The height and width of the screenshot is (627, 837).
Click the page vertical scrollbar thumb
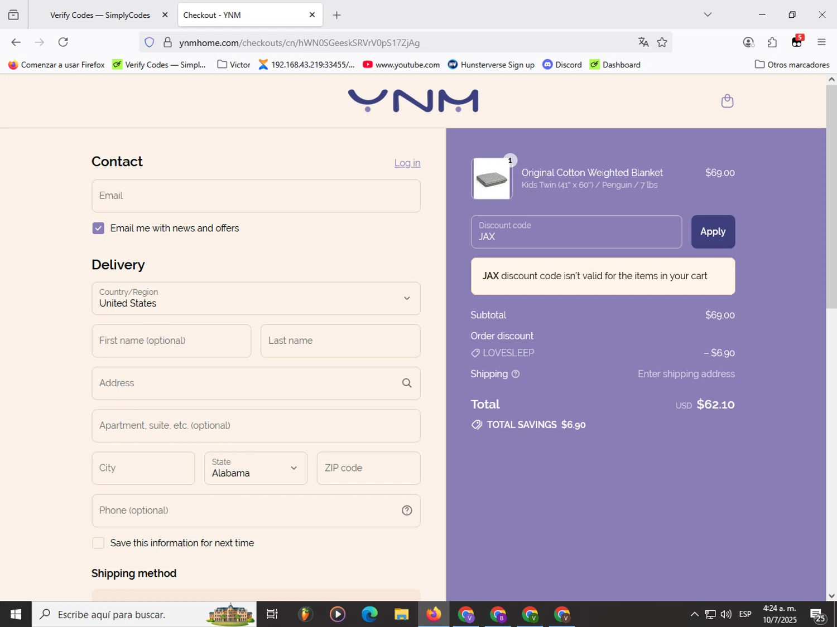[x=831, y=197]
